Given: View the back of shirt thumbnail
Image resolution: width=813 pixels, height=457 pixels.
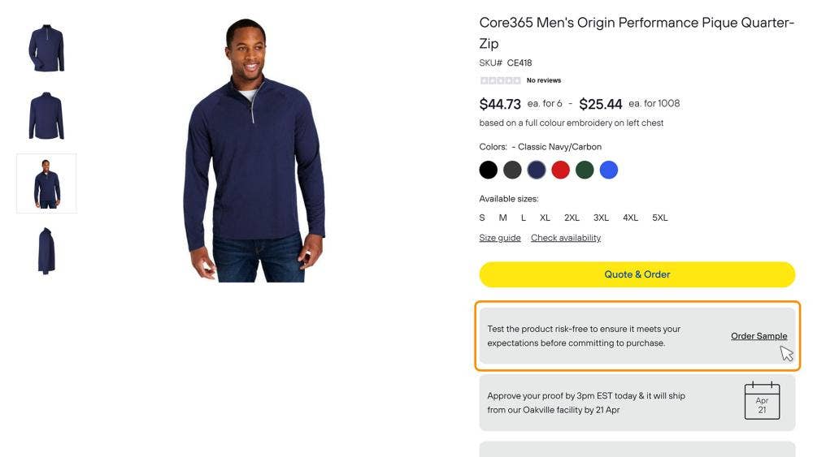Looking at the screenshot, I should point(46,116).
